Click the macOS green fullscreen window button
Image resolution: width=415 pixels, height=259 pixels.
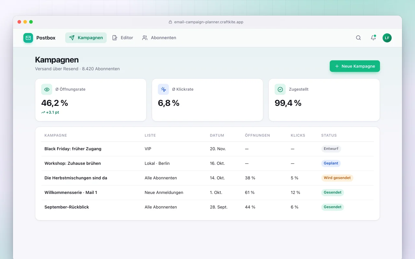[31, 22]
